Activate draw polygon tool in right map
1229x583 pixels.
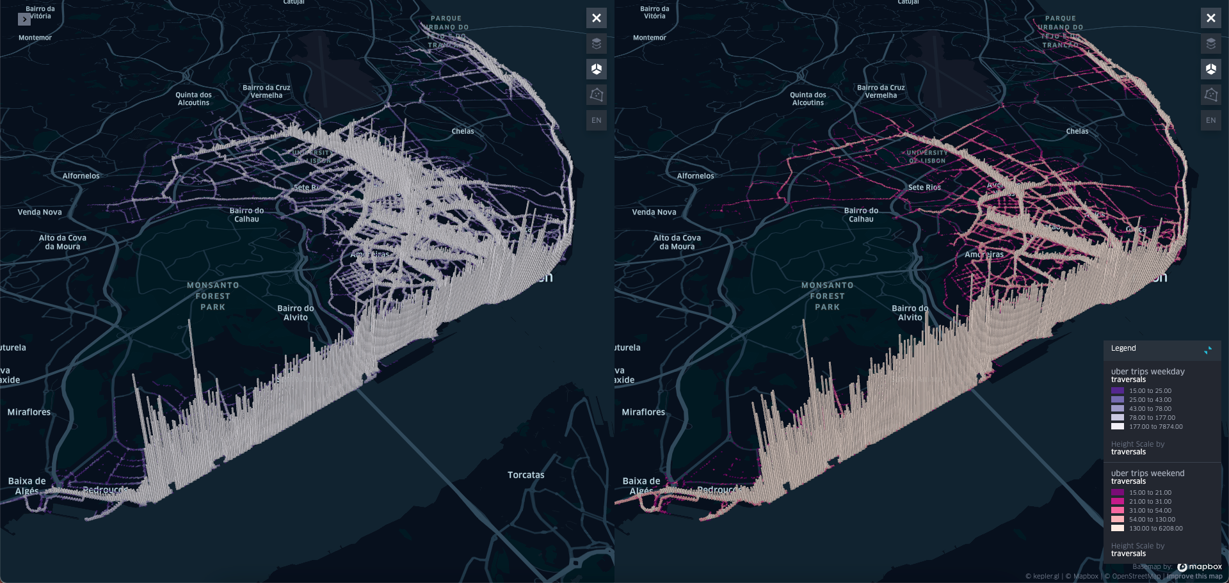1211,95
